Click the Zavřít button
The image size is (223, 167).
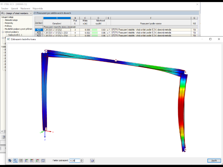coord(214,161)
